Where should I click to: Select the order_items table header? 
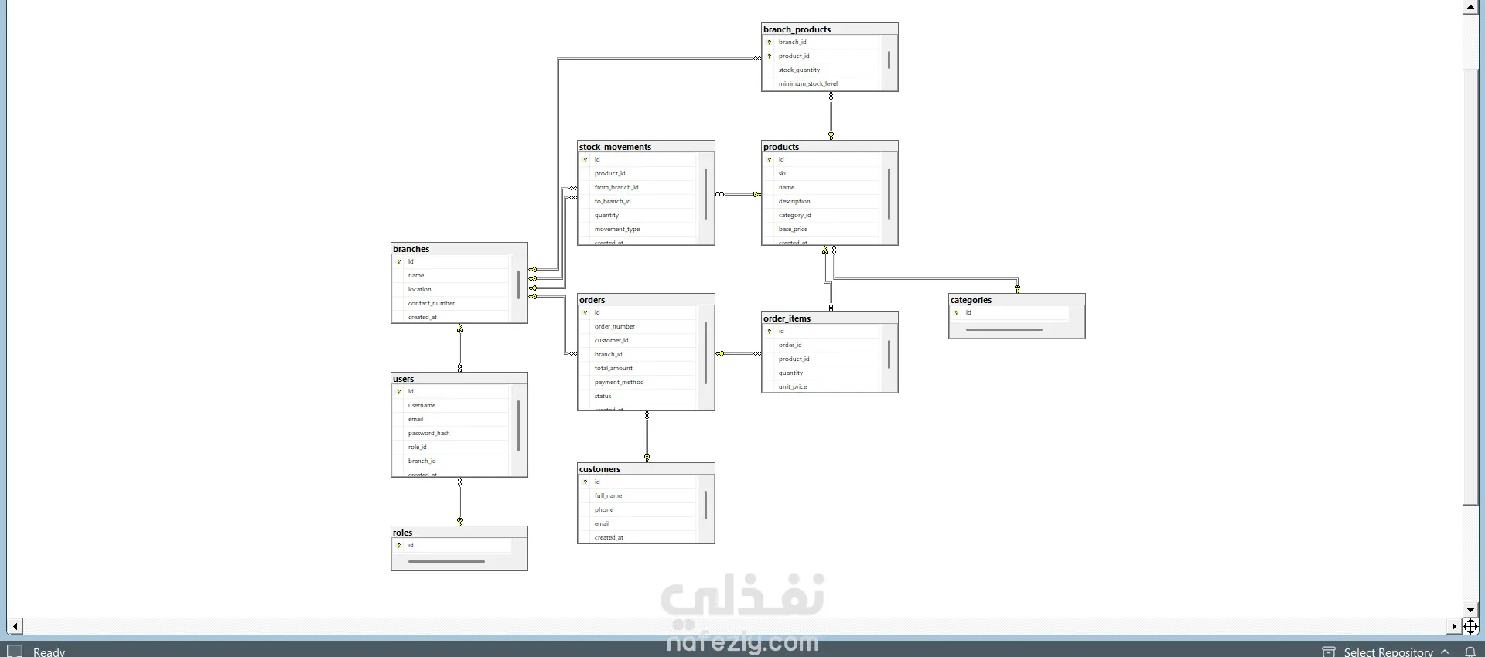point(830,318)
